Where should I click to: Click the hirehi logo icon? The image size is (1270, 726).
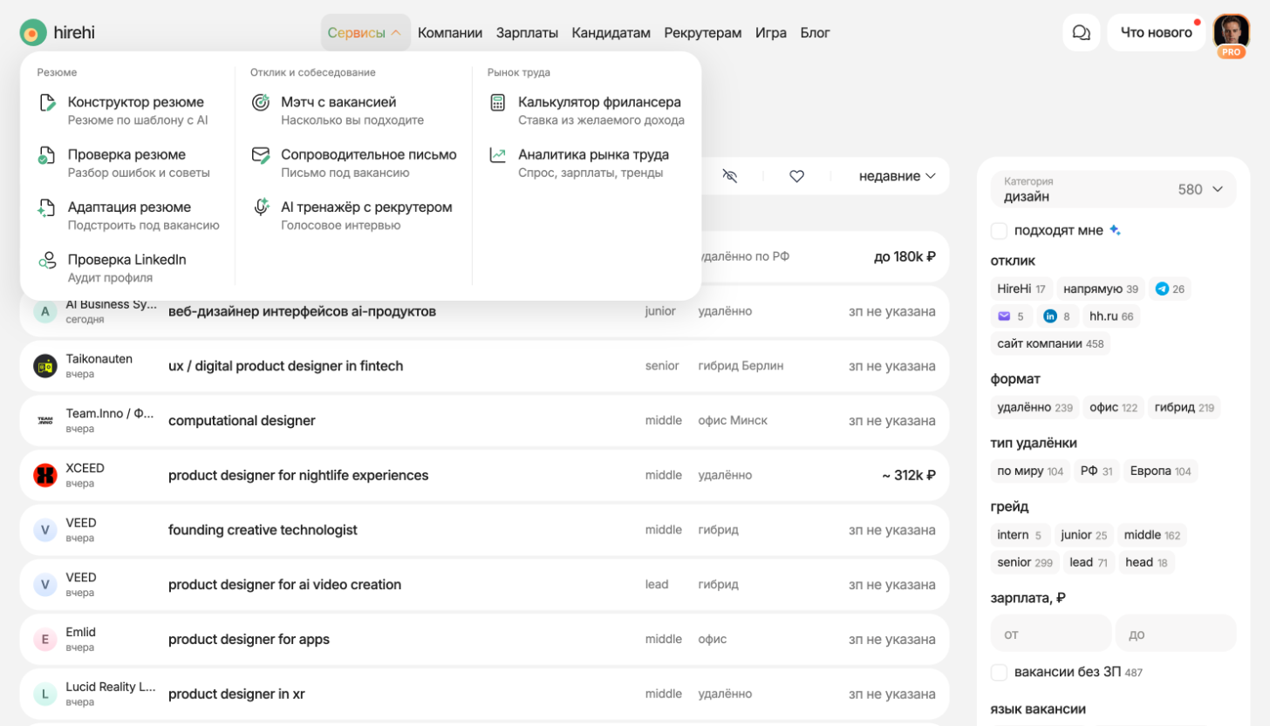tap(33, 33)
